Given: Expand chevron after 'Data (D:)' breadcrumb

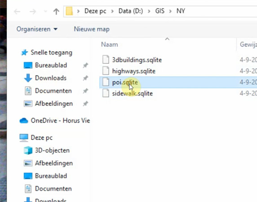Looking at the screenshot, I should point(149,11).
